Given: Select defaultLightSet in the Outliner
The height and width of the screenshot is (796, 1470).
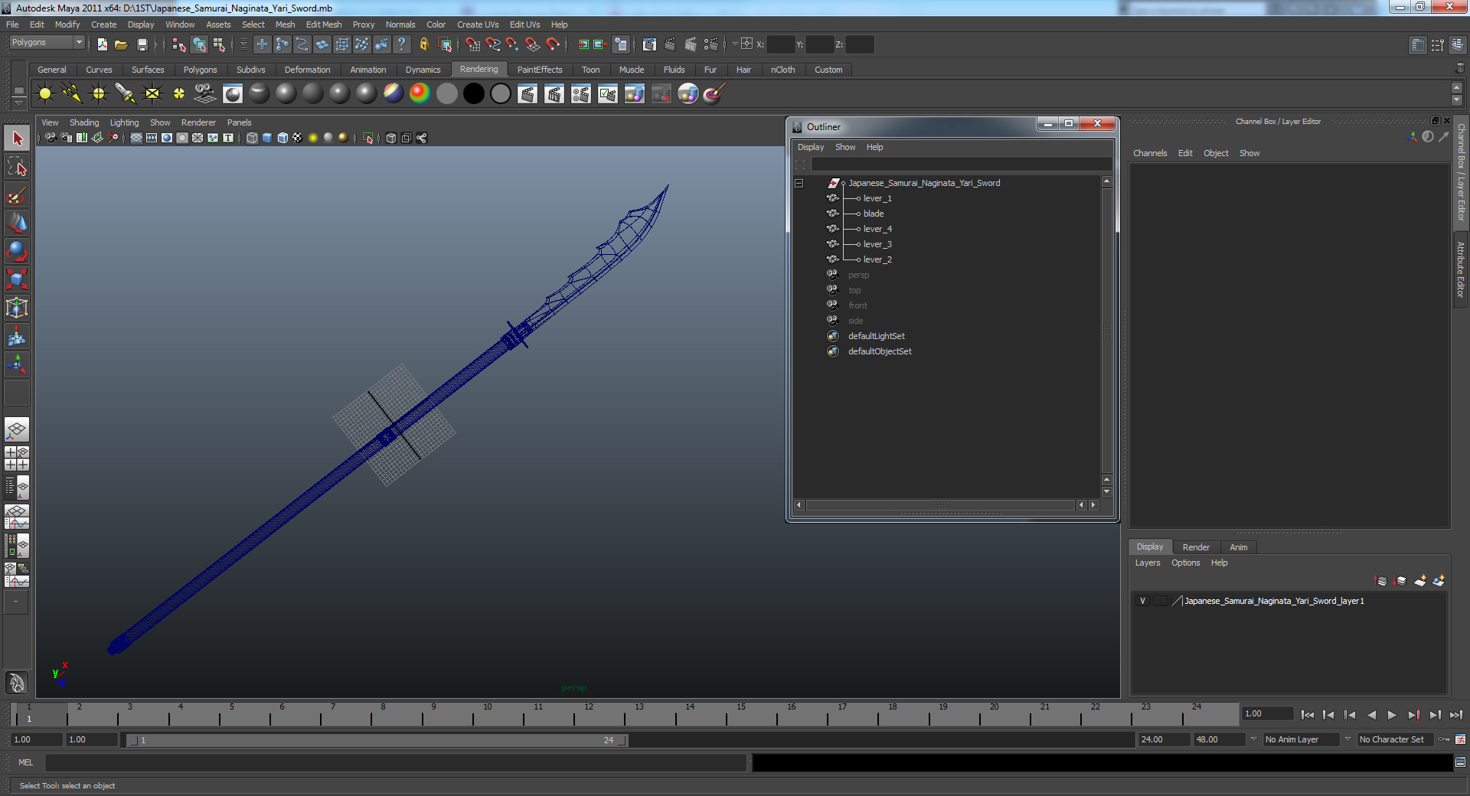Looking at the screenshot, I should (876, 336).
